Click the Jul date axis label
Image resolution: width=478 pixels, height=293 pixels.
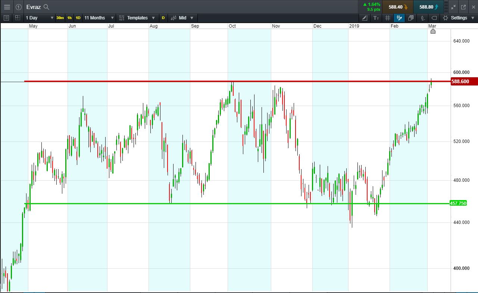click(111, 26)
